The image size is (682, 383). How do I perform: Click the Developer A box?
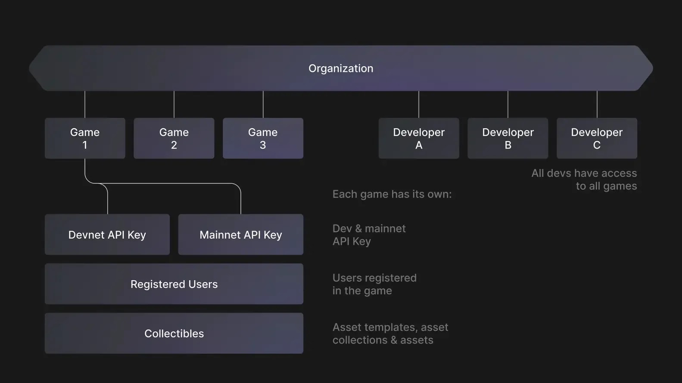(419, 138)
